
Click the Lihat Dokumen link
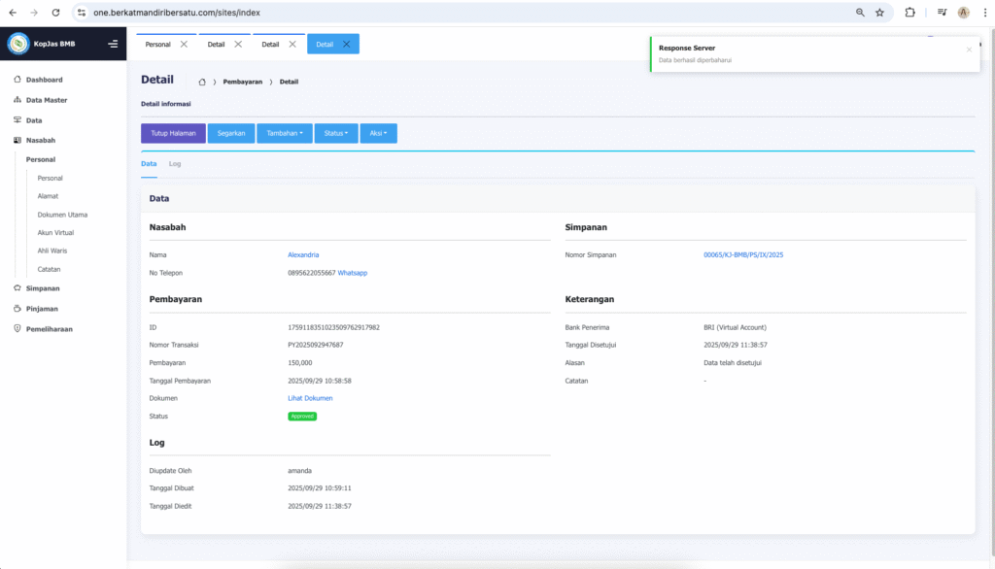click(x=310, y=398)
